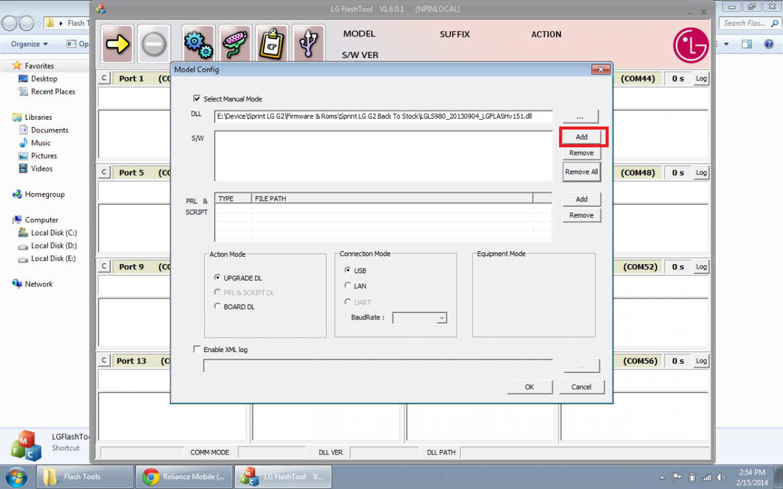Open the blue gears model config icon
Image resolution: width=783 pixels, height=489 pixels.
[x=198, y=44]
